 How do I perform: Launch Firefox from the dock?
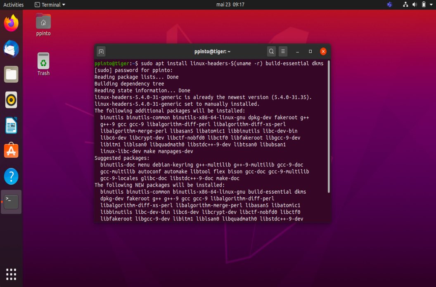[x=11, y=23]
